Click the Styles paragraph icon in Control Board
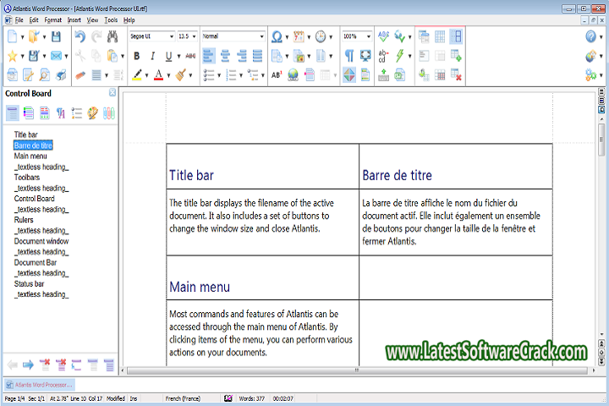609x406 pixels. point(60,113)
